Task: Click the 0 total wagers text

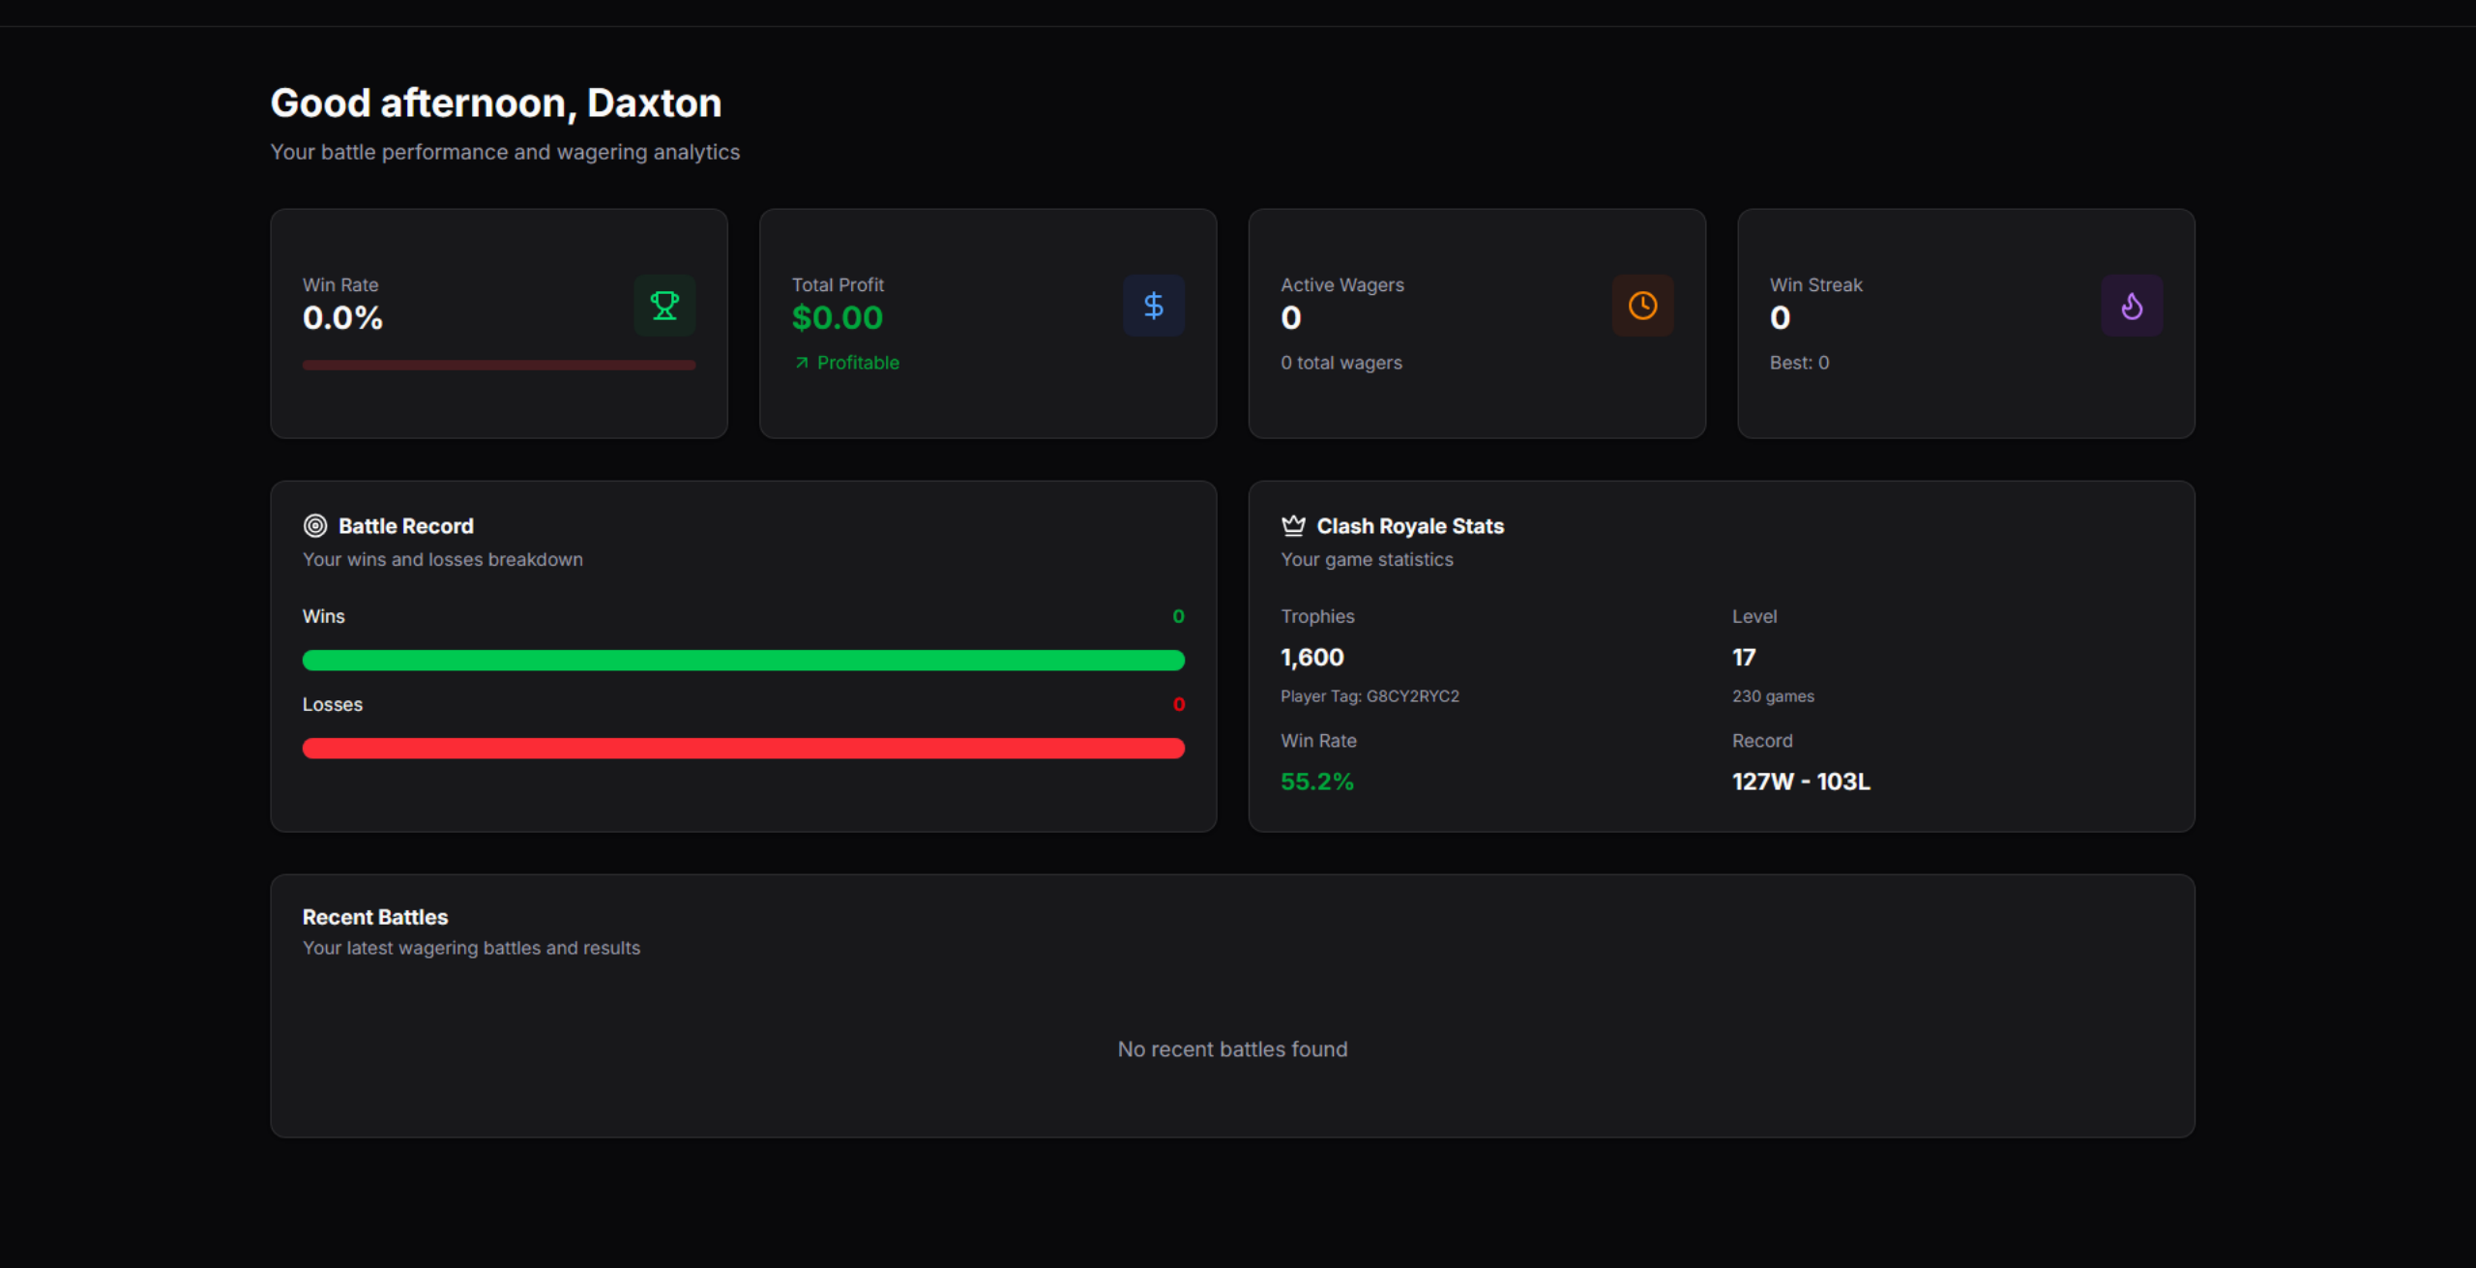Action: 1341,363
